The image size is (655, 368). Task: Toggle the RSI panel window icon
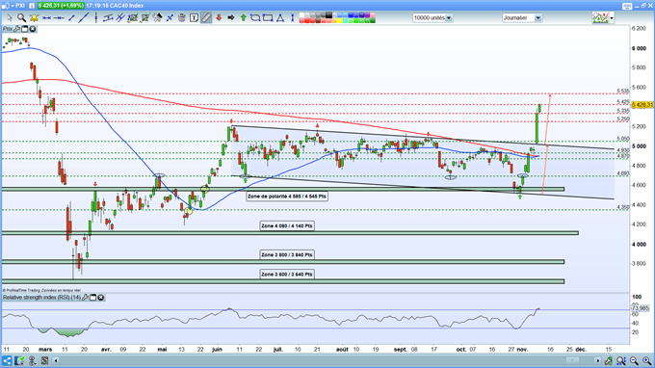tap(93, 298)
